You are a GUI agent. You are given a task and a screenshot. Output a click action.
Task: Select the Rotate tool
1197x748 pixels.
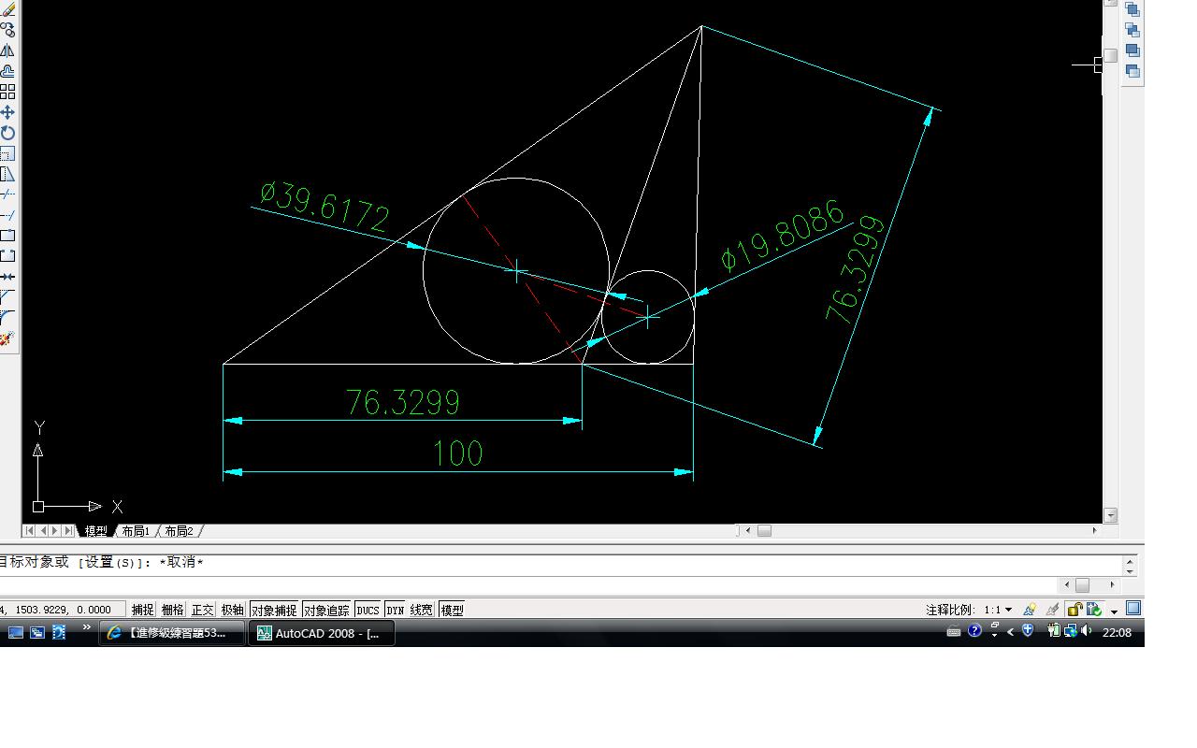point(7,133)
